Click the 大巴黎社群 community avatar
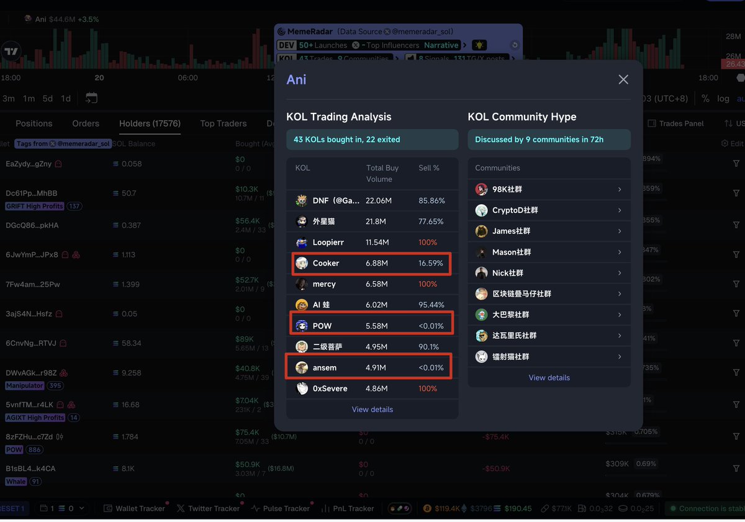 coord(481,315)
